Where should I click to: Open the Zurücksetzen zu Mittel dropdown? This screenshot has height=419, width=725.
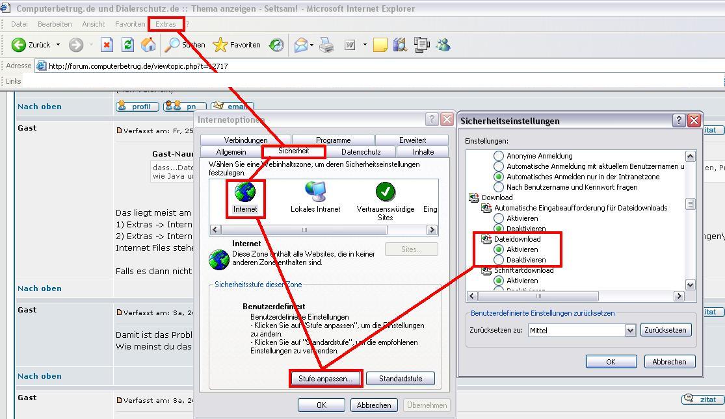(629, 330)
